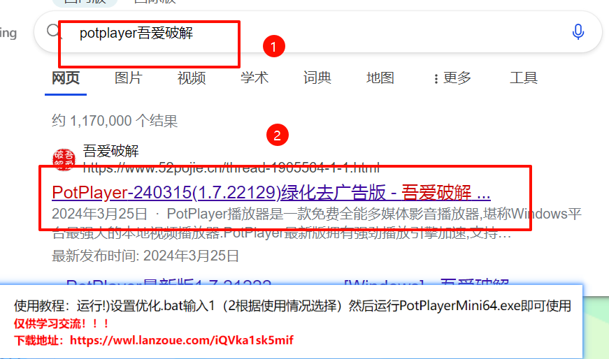This screenshot has width=609, height=359.
Task: Click the microphone voice search icon
Action: click(578, 32)
